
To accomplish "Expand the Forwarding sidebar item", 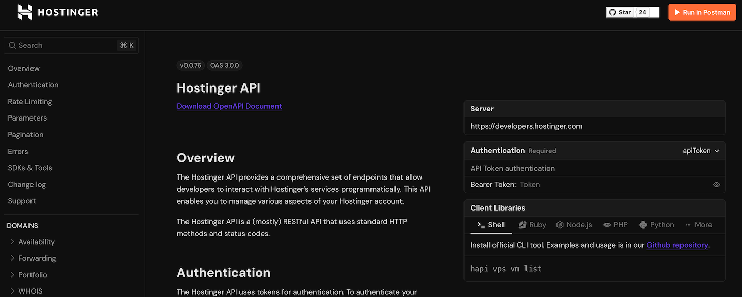I will pos(13,258).
